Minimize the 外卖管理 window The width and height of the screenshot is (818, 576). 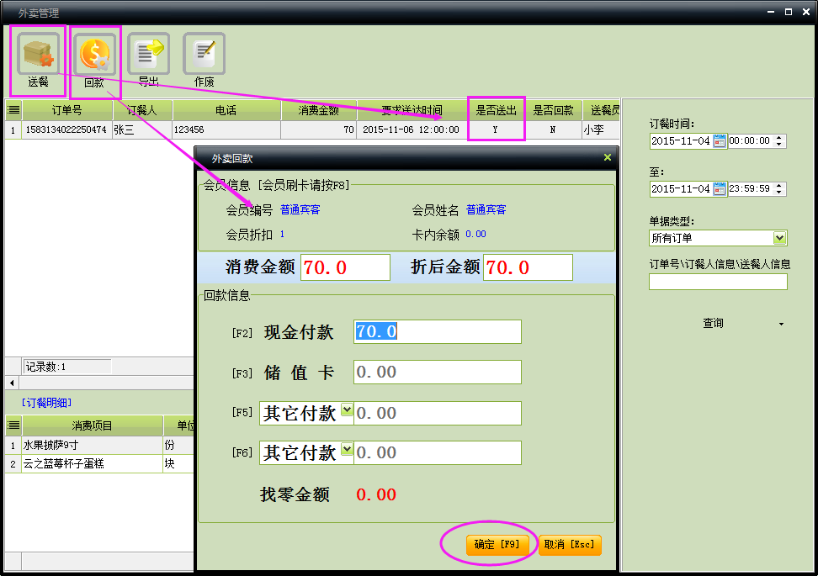point(771,12)
